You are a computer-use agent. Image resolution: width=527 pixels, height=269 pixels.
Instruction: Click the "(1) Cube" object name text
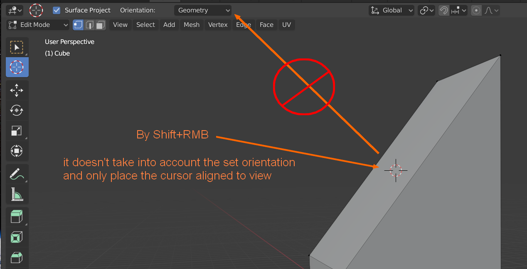[57, 53]
